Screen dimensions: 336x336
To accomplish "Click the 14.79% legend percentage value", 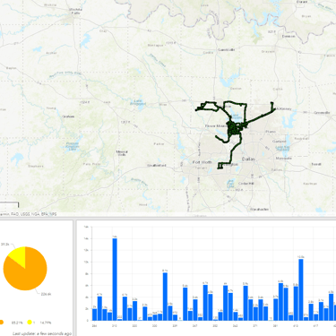I will 46,323.
